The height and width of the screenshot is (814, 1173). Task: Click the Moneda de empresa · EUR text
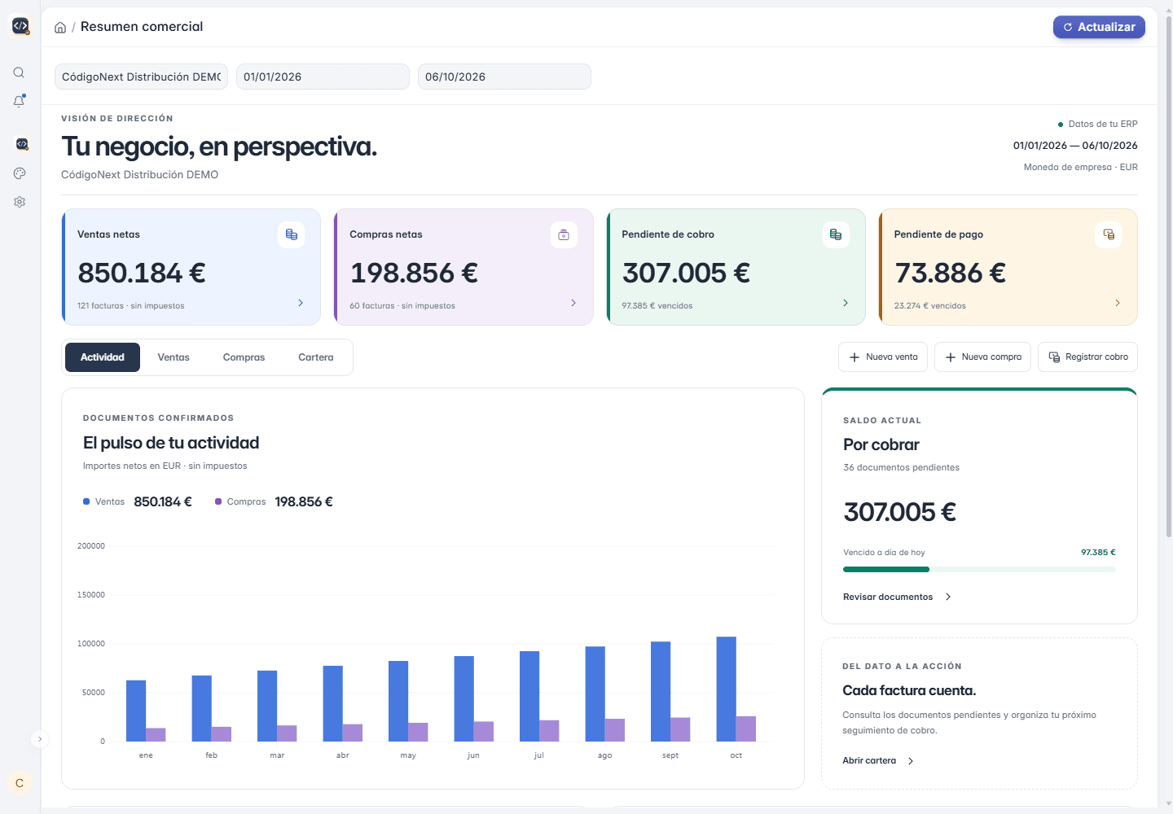click(1081, 167)
